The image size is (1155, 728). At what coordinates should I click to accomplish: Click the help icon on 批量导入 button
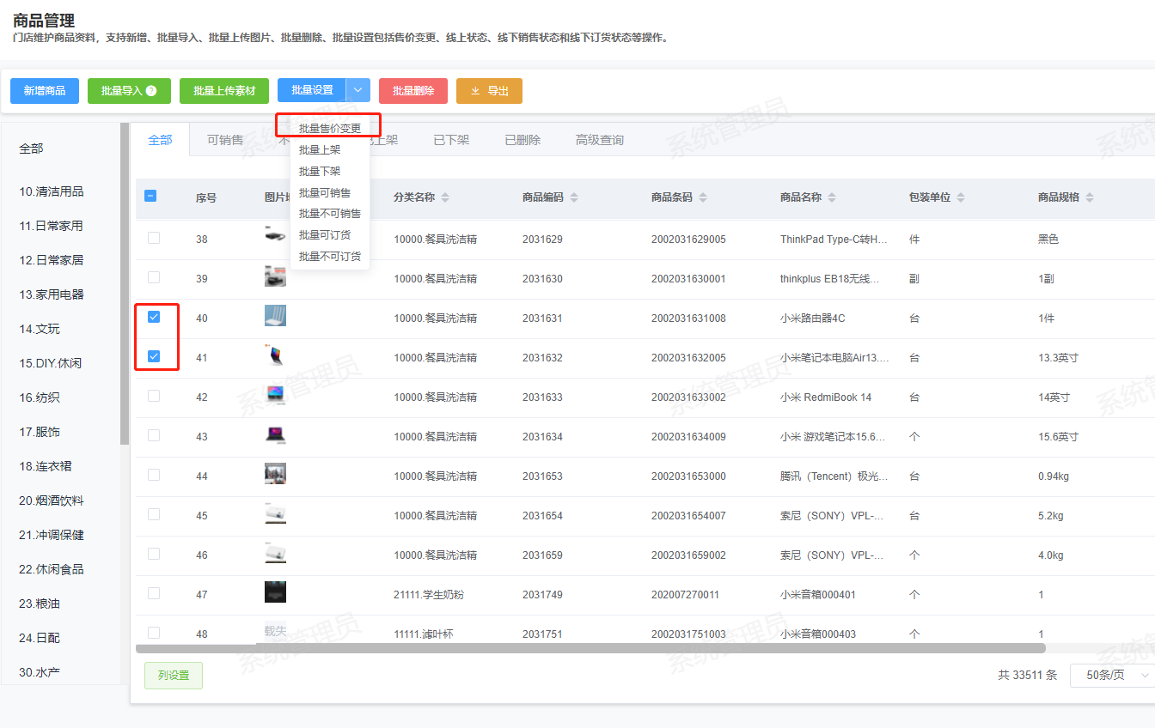pos(151,91)
